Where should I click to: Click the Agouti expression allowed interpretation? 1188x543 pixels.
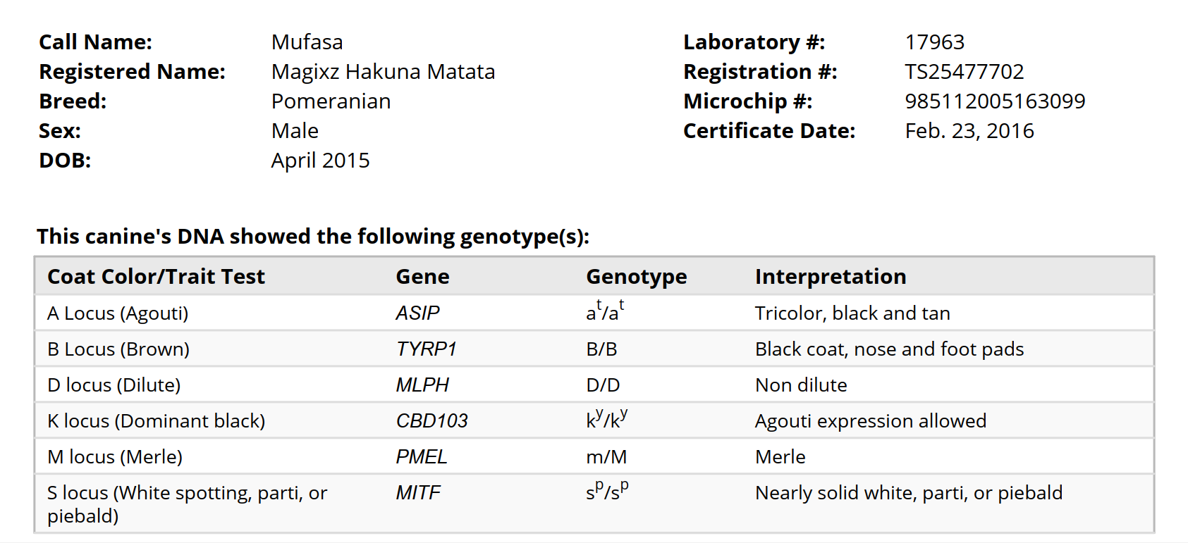870,421
